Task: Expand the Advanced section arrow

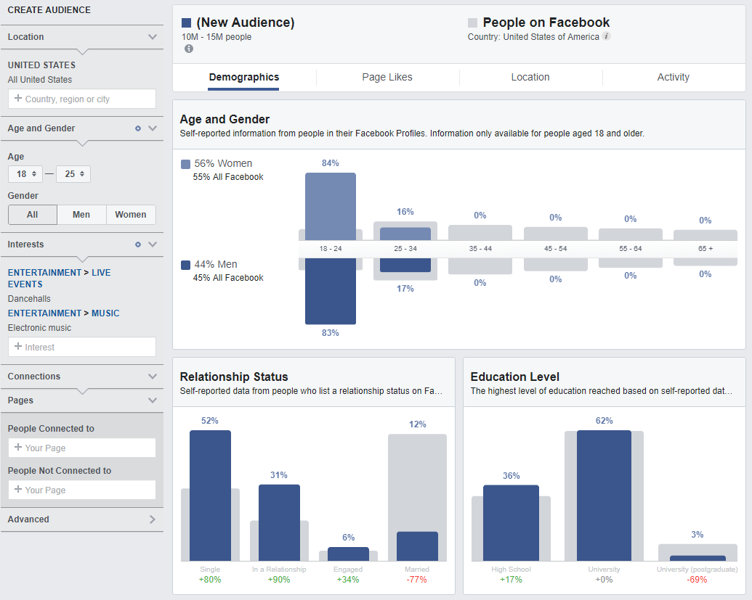Action: pyautogui.click(x=153, y=519)
